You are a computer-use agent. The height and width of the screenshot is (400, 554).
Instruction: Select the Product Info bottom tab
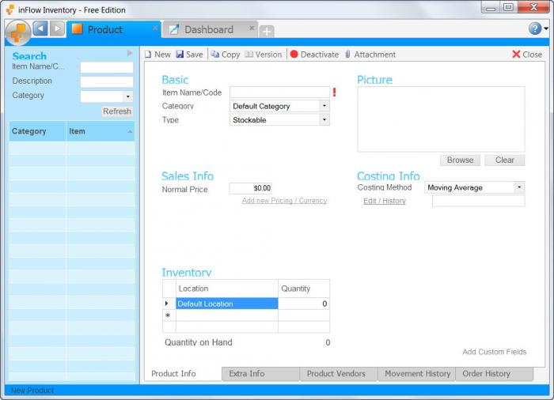click(182, 374)
